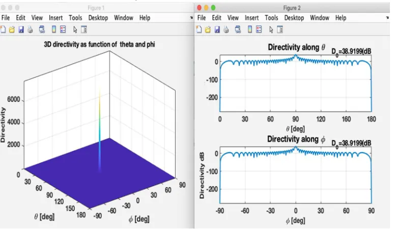397x229 pixels.
Task: Click the 'ϕ [deg]' x-axis label in Figure 2
Action: [x=296, y=221]
